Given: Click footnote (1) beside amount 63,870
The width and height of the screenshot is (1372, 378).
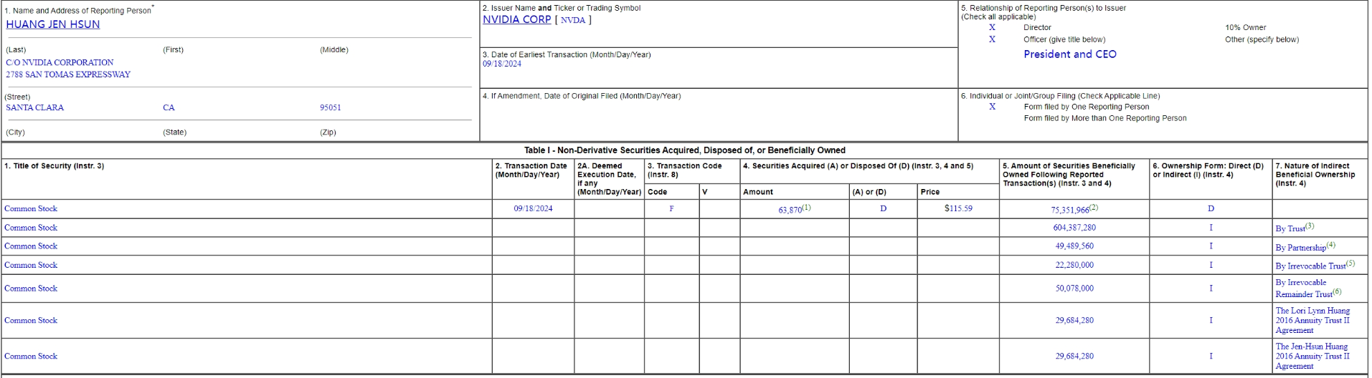Looking at the screenshot, I should pyautogui.click(x=806, y=208).
